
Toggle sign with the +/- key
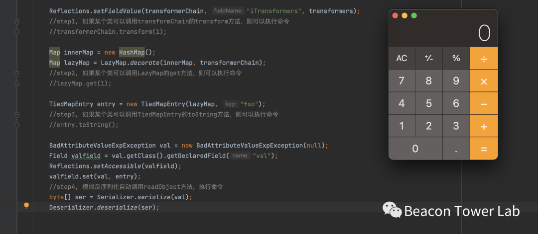(x=428, y=58)
